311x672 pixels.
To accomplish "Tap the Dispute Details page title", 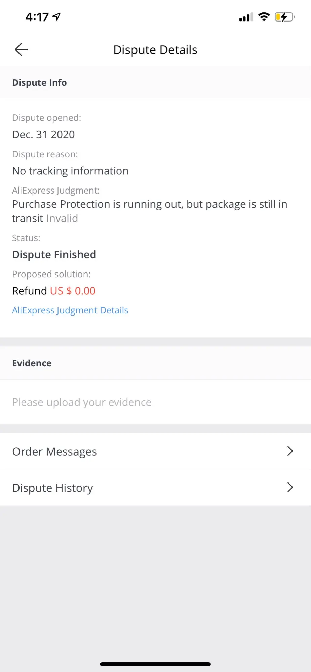I will click(x=155, y=50).
